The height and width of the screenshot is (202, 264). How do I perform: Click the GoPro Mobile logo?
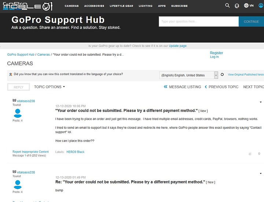(27, 6)
